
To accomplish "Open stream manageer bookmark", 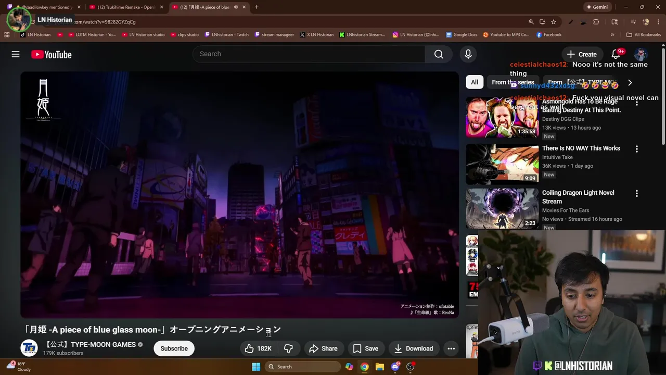I will pyautogui.click(x=274, y=35).
